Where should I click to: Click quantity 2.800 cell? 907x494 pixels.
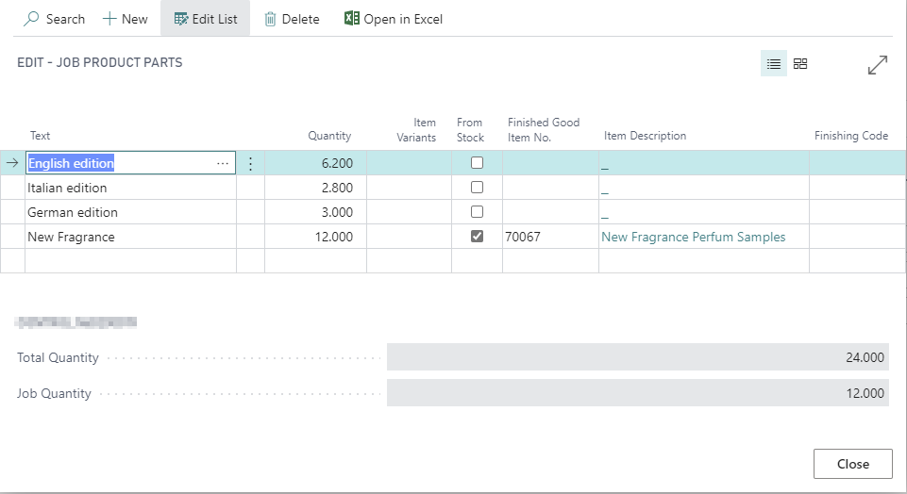click(x=315, y=188)
